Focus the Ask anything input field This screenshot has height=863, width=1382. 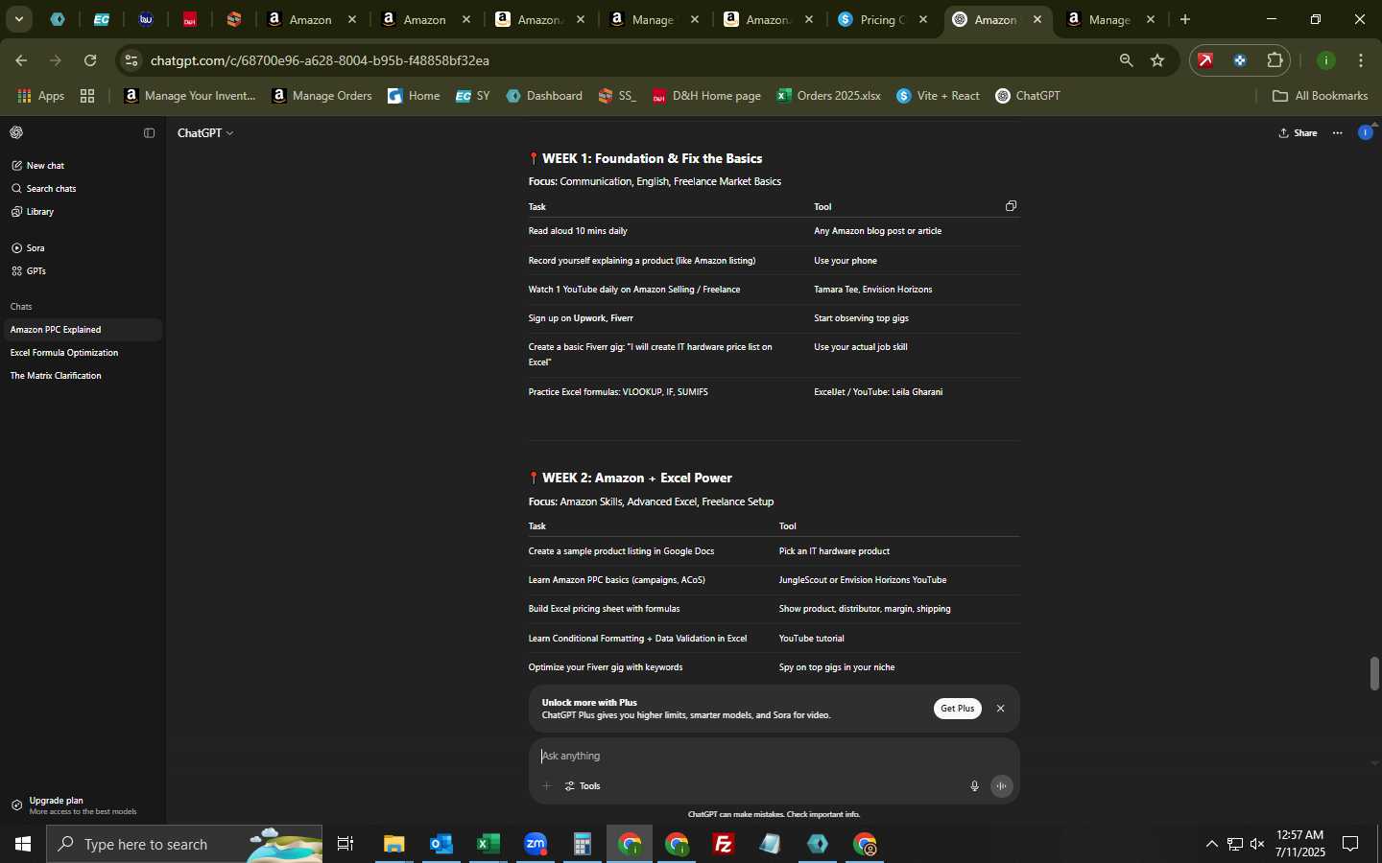[x=773, y=756]
